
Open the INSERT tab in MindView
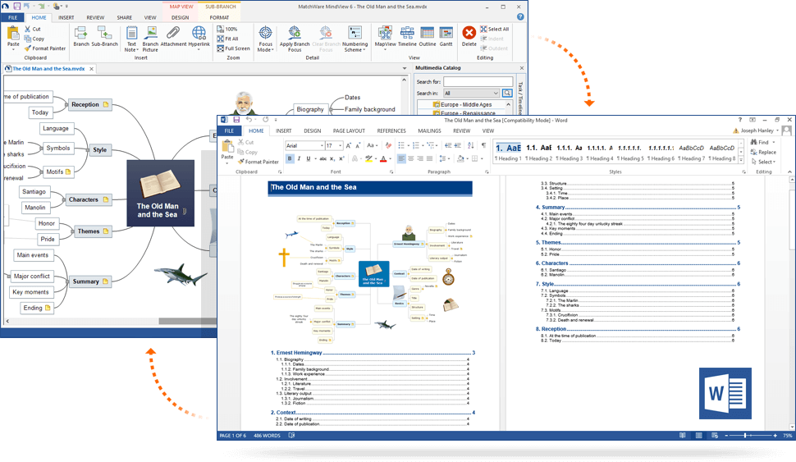pyautogui.click(x=66, y=17)
